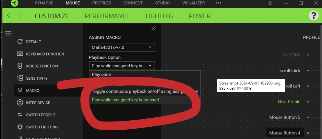Toggle the hamburger menu icon
Viewport: 322px width, 139px height.
click(x=8, y=33)
